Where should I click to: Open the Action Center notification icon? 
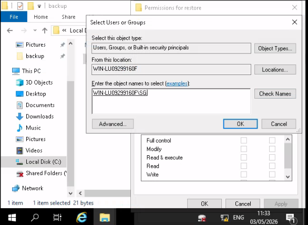[291, 218]
